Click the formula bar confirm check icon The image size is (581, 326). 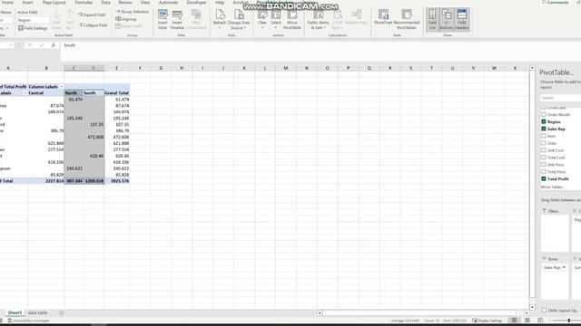click(x=42, y=45)
